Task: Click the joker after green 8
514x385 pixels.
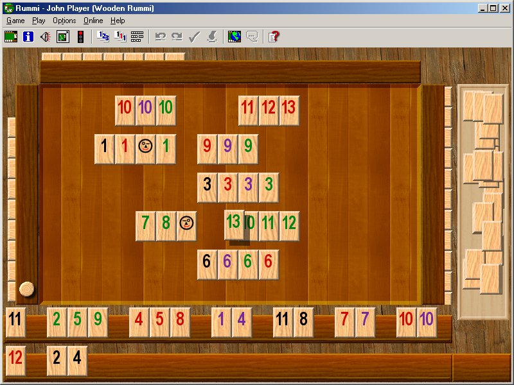Action: 186,226
